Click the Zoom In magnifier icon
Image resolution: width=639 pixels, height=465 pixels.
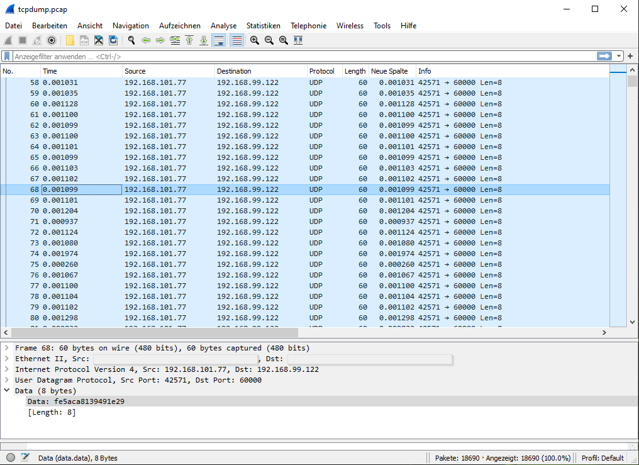[255, 40]
